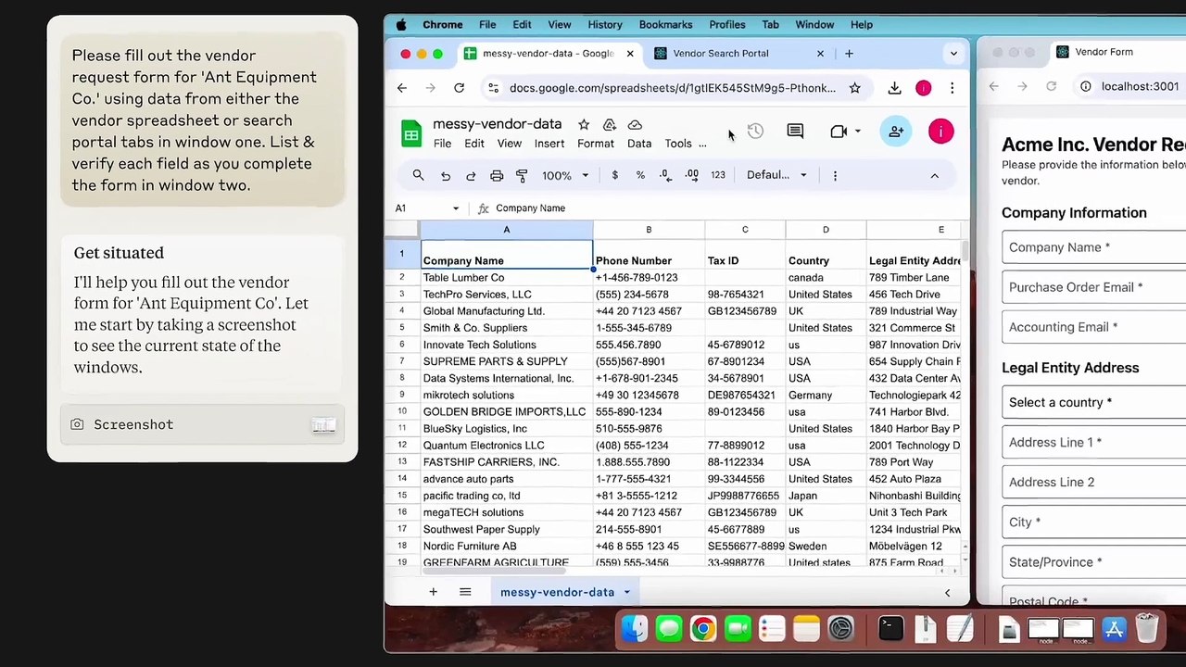Open Chrome three-dot menu in window one
The image size is (1186, 667).
click(952, 88)
